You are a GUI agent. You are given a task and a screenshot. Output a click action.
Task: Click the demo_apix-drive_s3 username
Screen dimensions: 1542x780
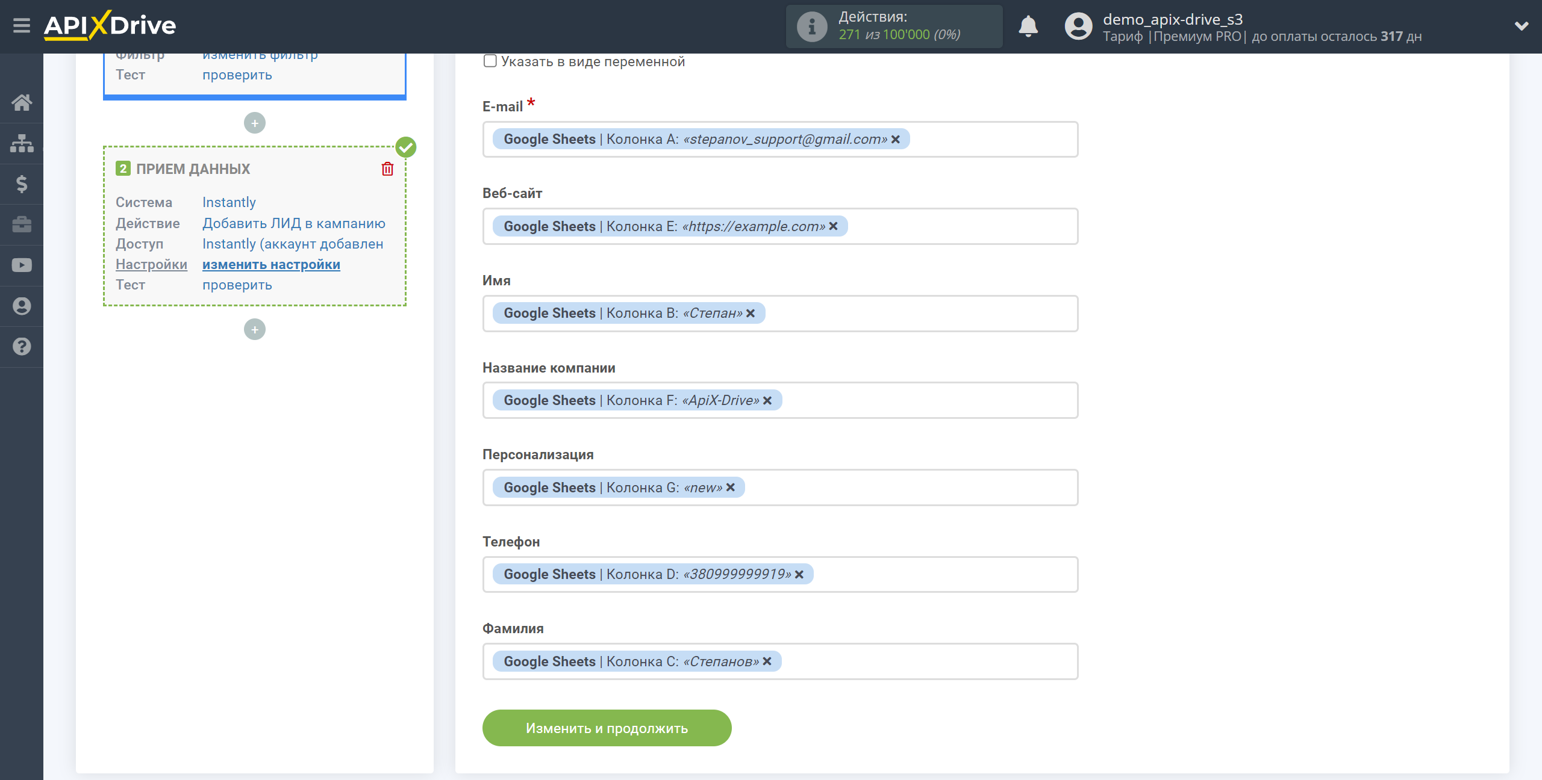pos(1173,19)
